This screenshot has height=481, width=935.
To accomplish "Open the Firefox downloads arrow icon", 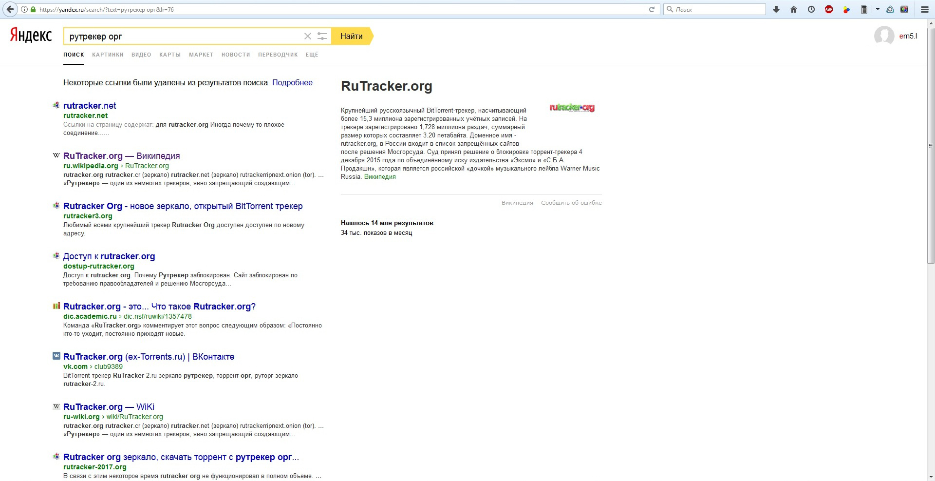I will click(776, 9).
